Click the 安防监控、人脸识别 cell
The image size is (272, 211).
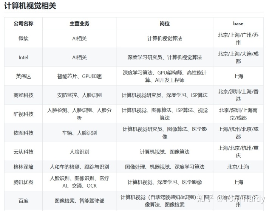[x=79, y=95]
